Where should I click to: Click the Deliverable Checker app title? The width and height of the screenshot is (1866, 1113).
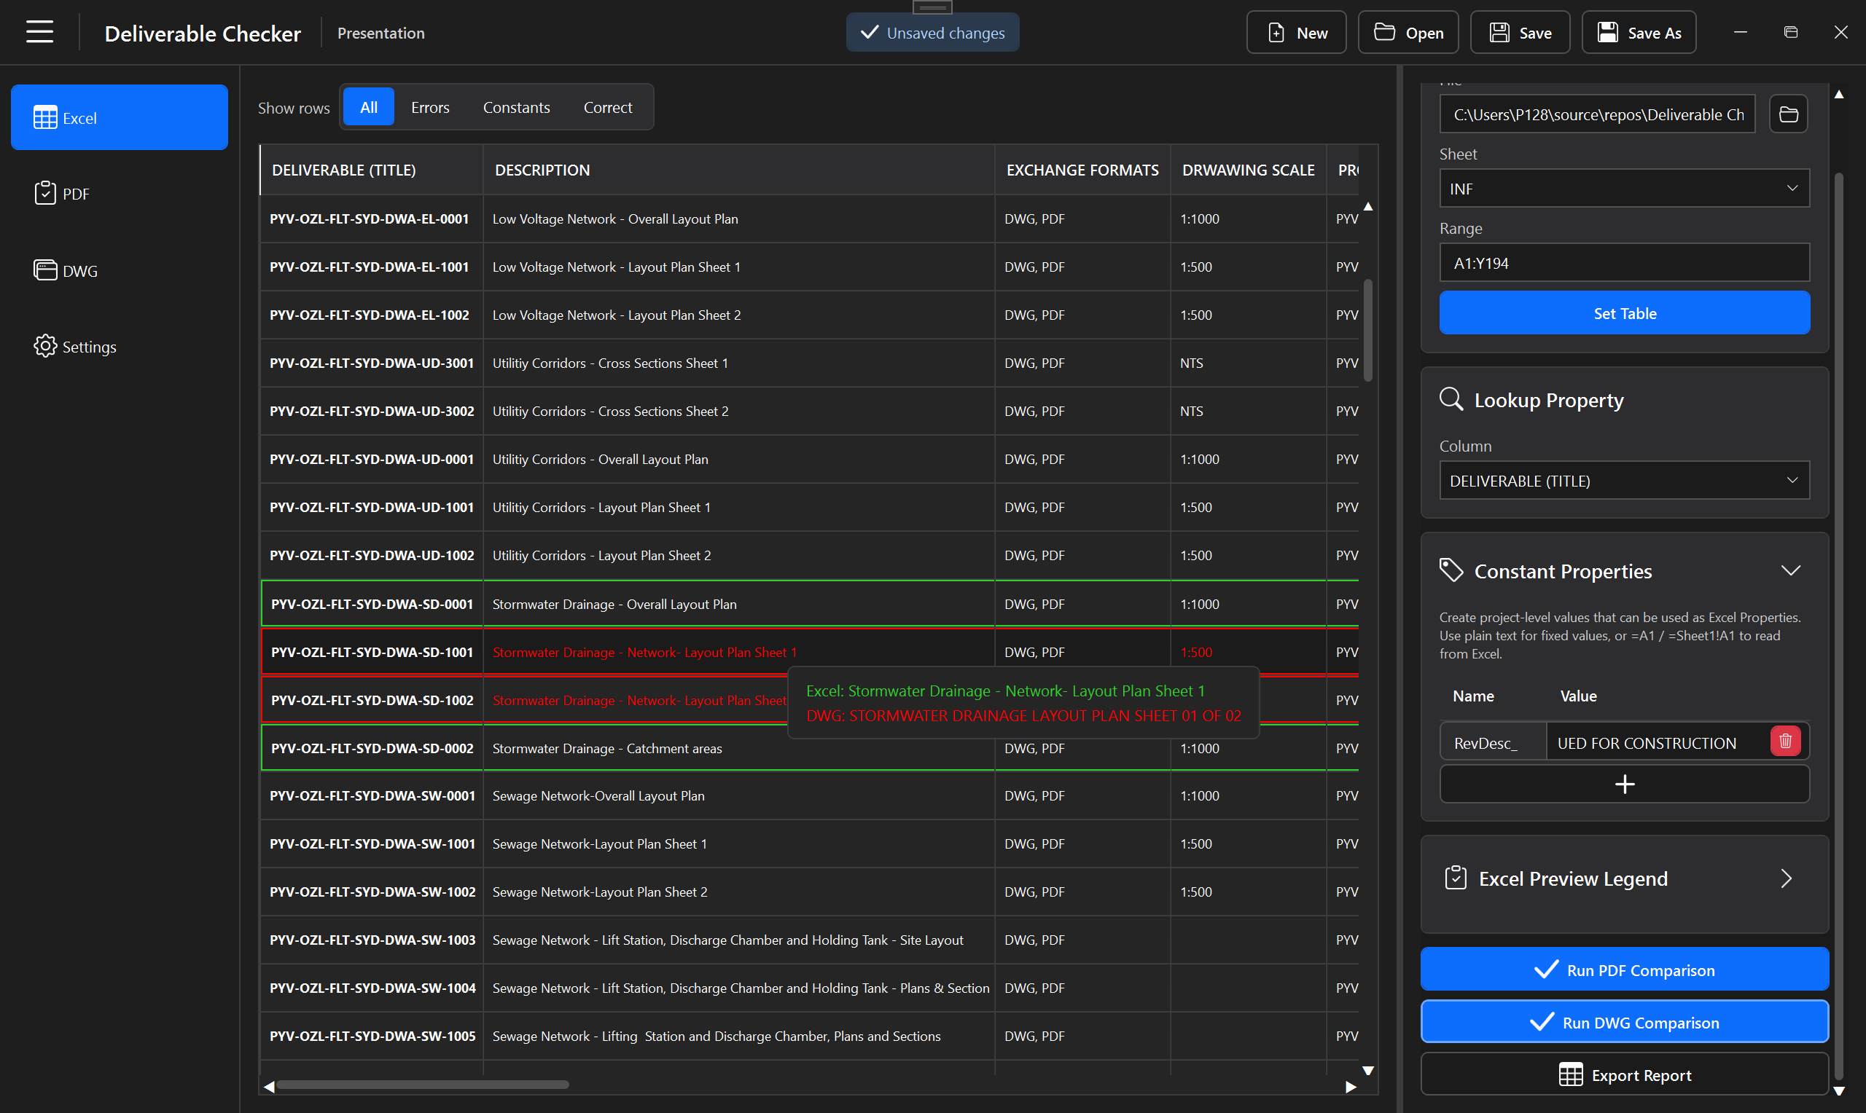point(203,33)
